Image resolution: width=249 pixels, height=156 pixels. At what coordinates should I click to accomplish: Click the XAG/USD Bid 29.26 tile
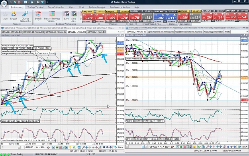point(207,16)
